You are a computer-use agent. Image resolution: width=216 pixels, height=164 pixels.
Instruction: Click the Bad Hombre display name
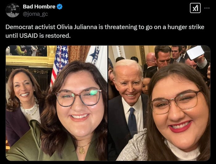tap(39, 6)
